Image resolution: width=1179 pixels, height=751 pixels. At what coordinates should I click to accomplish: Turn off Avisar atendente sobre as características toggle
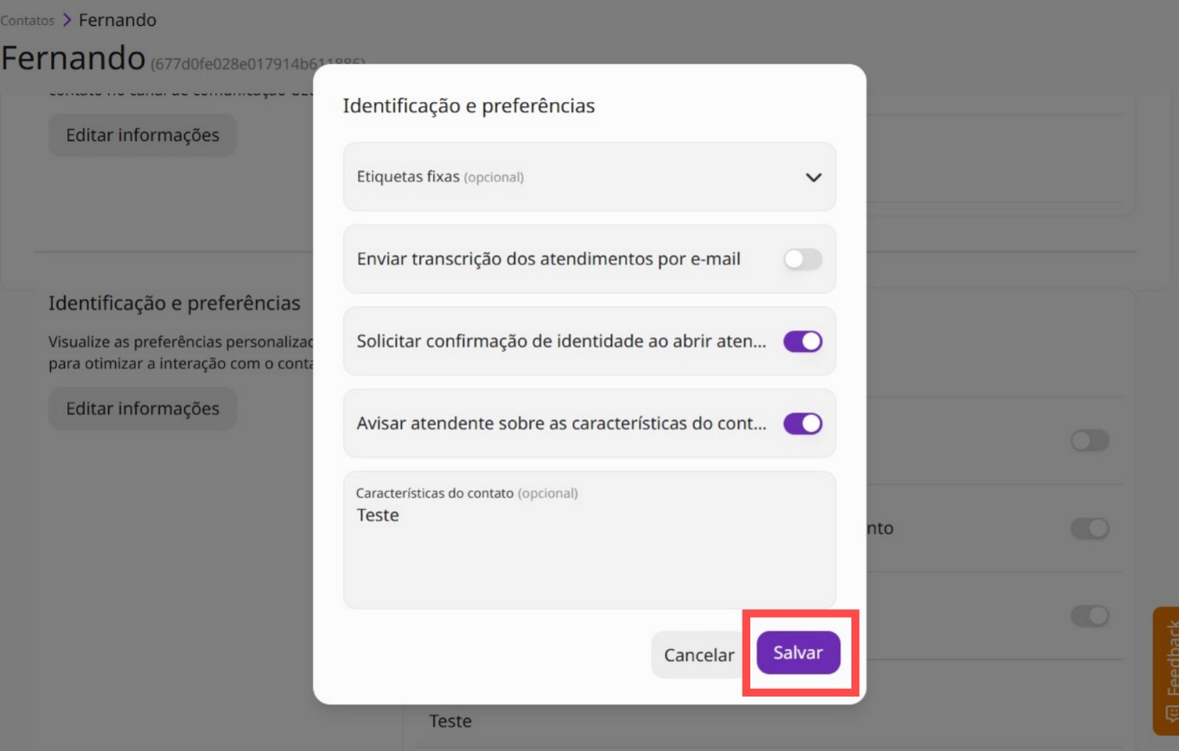point(802,423)
